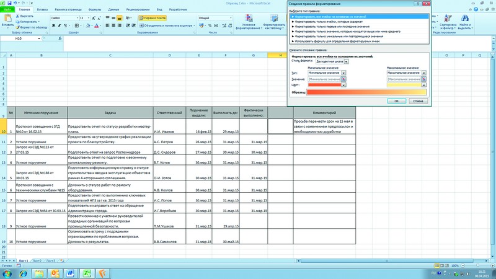496x279 pixels.
Task: Click the red font color A icon
Action: tap(97, 25)
